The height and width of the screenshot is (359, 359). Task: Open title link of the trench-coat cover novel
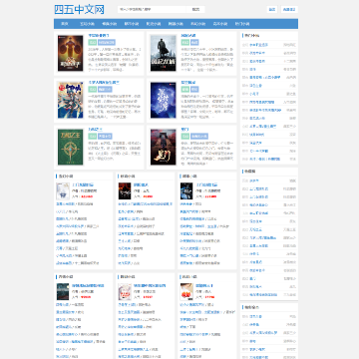click(x=188, y=35)
